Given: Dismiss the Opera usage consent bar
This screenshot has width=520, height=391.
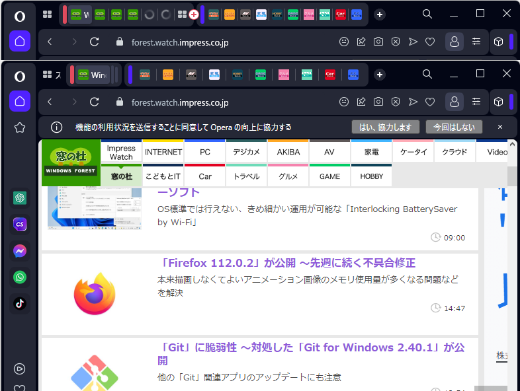Looking at the screenshot, I should pos(500,127).
